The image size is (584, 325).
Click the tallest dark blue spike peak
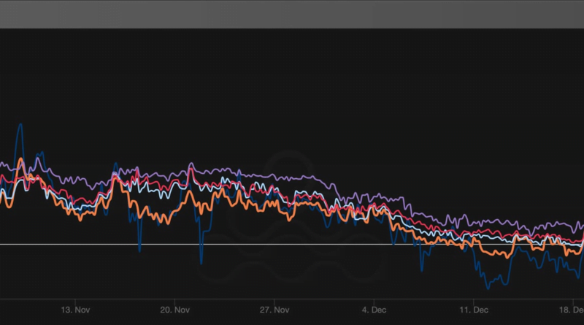click(20, 125)
